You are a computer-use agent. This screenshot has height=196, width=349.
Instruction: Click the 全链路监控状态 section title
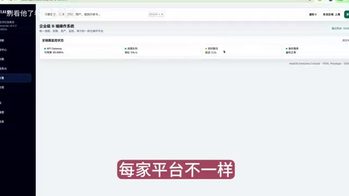tap(53, 40)
